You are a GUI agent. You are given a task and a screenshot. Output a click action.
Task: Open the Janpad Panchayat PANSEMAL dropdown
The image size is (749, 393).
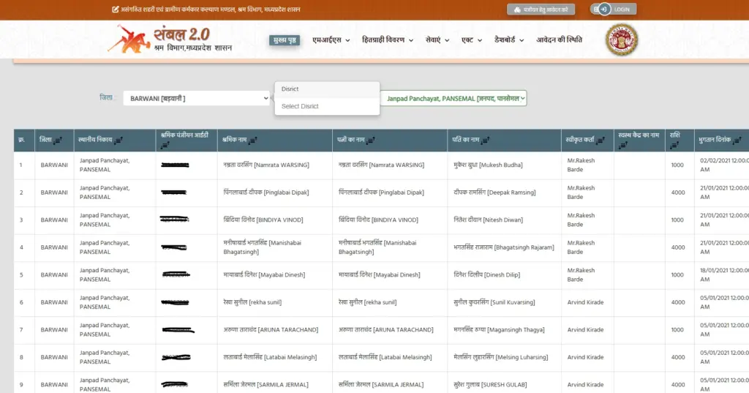pyautogui.click(x=453, y=99)
